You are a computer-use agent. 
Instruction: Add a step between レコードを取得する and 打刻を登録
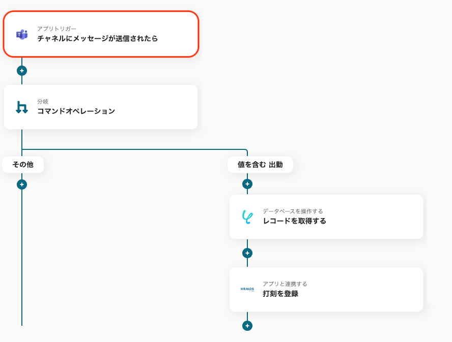[247, 253]
